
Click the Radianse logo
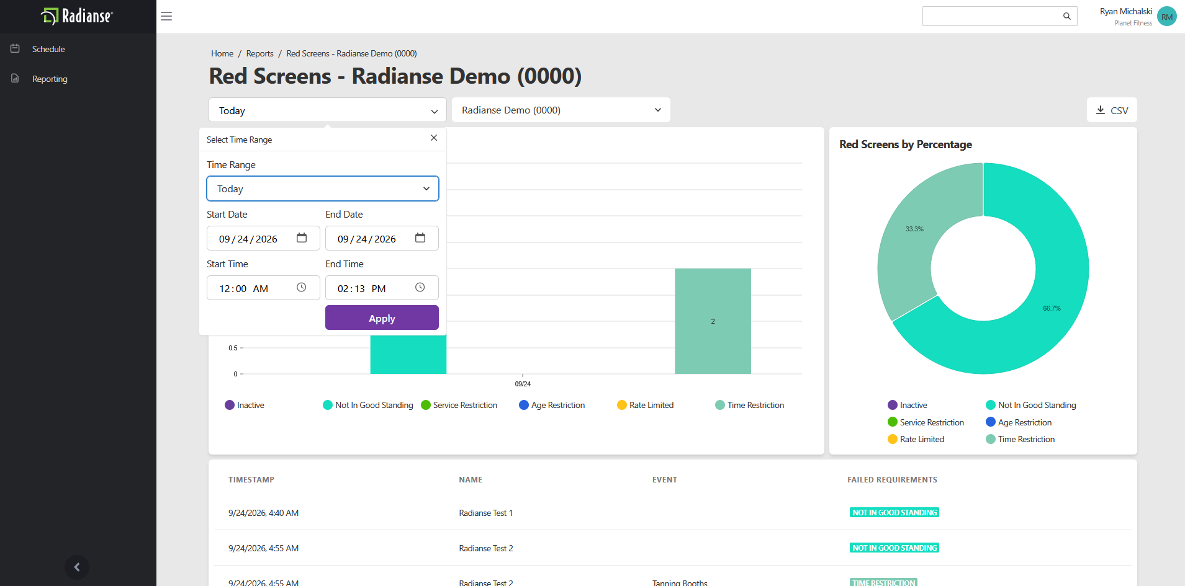pos(77,16)
